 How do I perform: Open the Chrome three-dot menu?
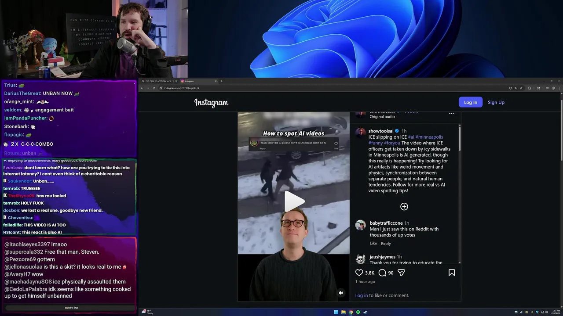pyautogui.click(x=559, y=88)
